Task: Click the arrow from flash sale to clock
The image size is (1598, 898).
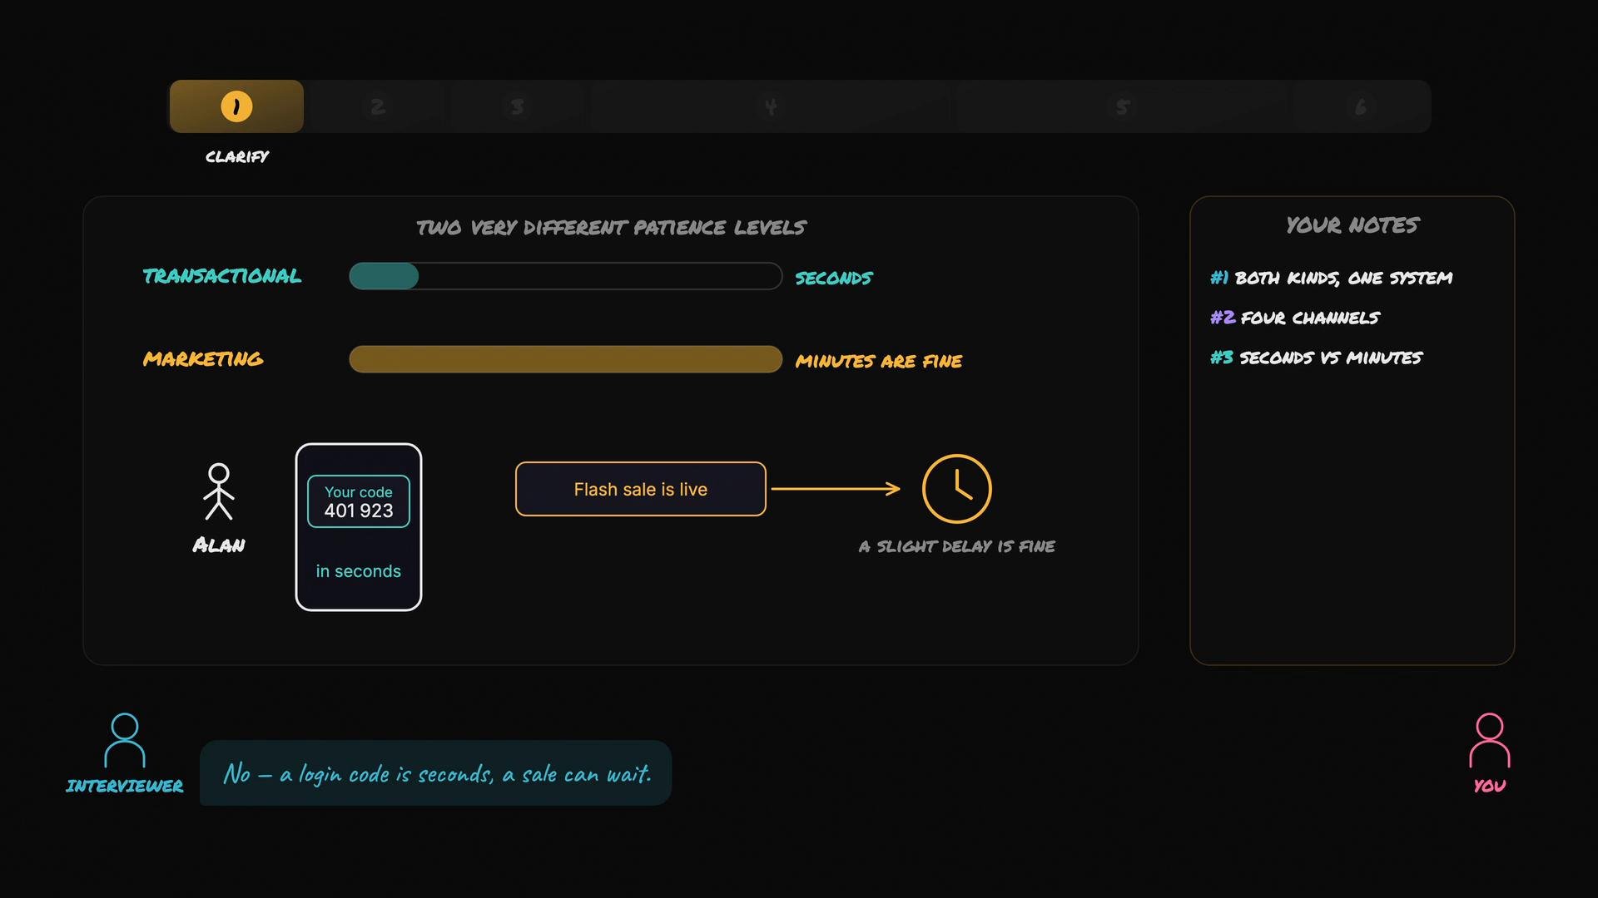Action: point(836,489)
